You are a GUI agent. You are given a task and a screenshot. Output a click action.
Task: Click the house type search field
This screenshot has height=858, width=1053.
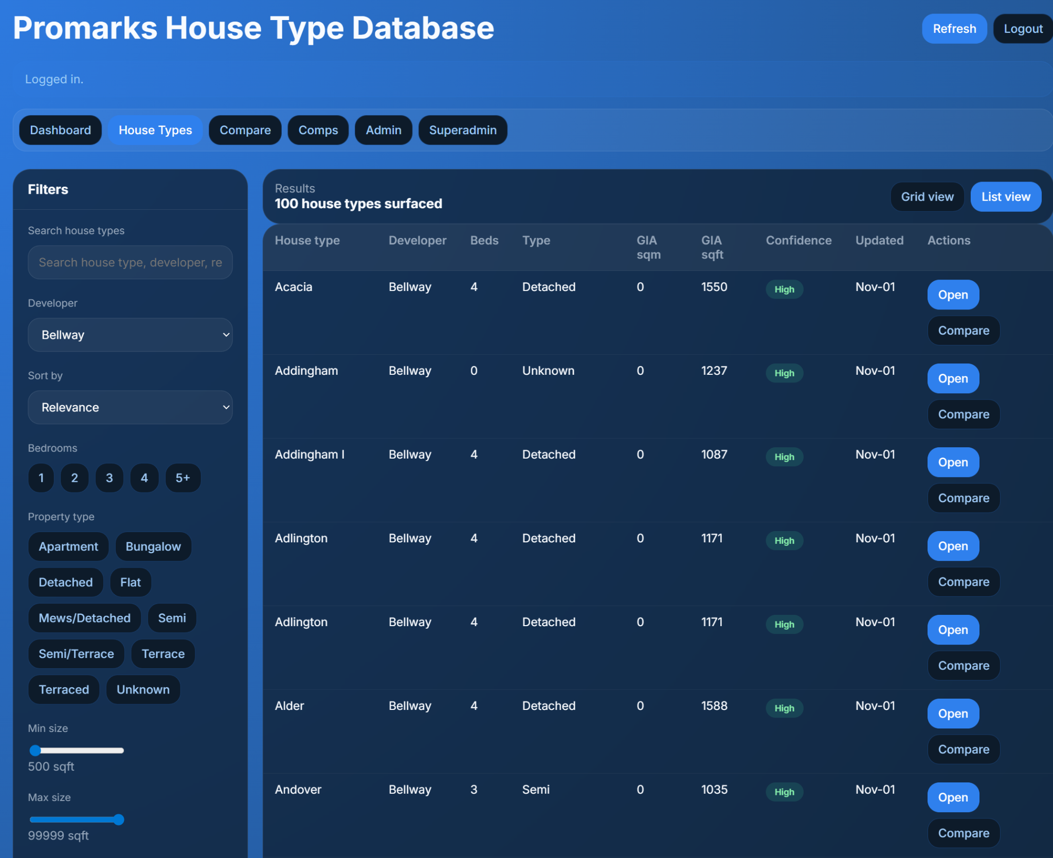pyautogui.click(x=130, y=262)
